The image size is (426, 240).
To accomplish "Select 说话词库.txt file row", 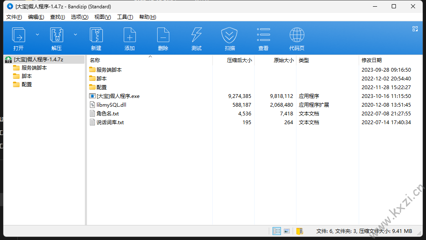I will (x=254, y=122).
